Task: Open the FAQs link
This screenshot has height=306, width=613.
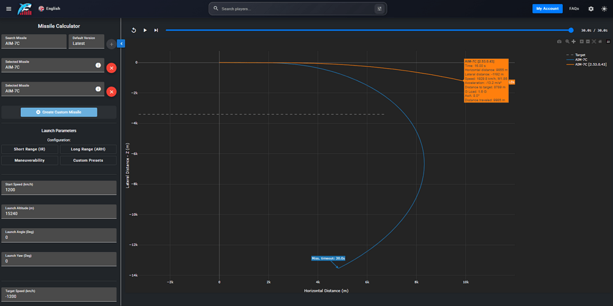Action: (x=574, y=9)
